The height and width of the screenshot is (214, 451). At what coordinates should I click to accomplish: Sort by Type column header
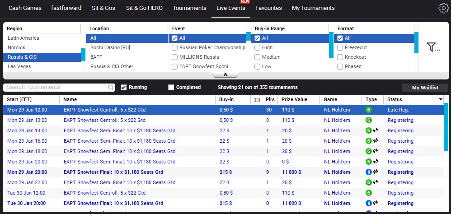tap(372, 99)
